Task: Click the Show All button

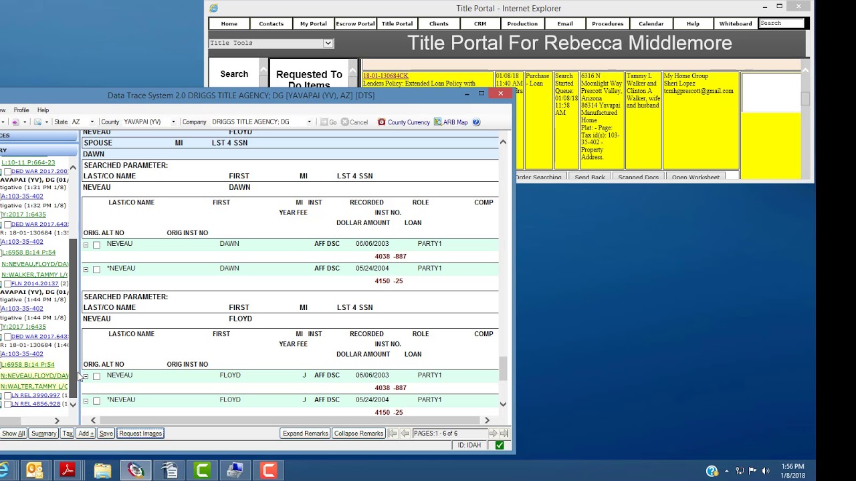Action: coord(13,434)
